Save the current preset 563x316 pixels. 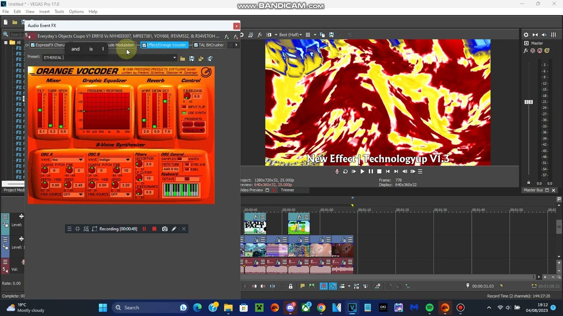coord(192,58)
